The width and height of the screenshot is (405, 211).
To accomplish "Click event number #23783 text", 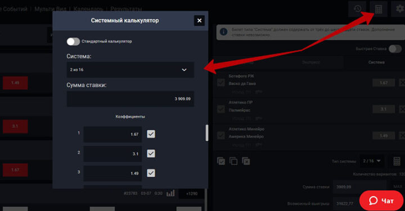I will pos(130,193).
